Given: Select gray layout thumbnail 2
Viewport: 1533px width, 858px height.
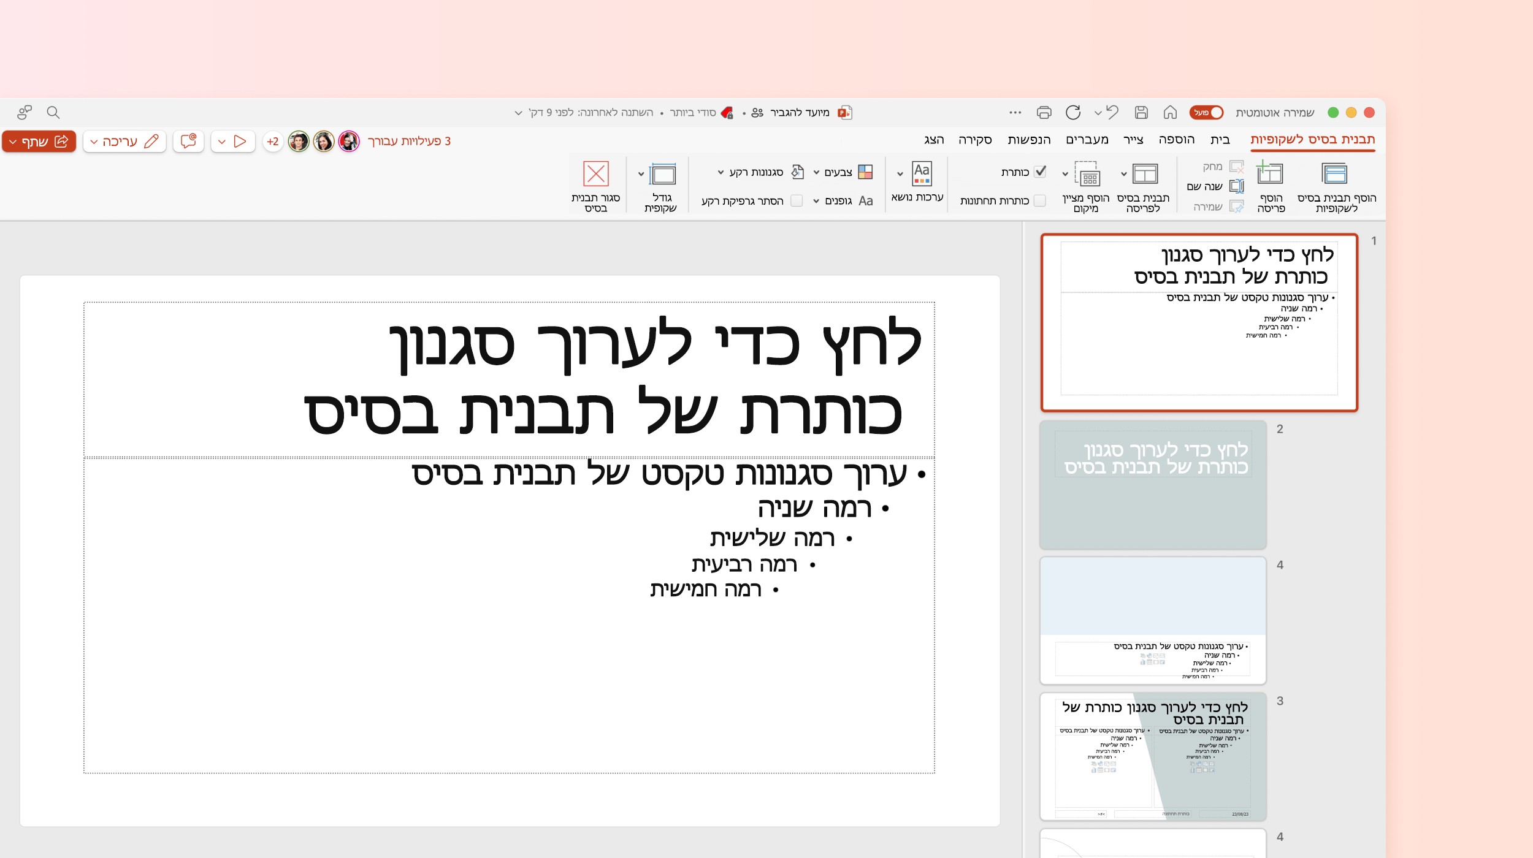Looking at the screenshot, I should pos(1153,484).
